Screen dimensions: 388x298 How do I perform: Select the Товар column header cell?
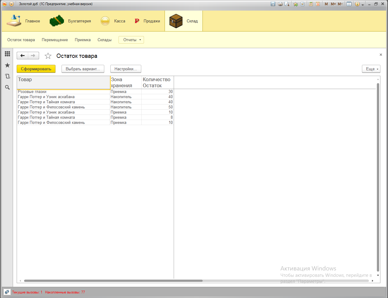(x=63, y=82)
